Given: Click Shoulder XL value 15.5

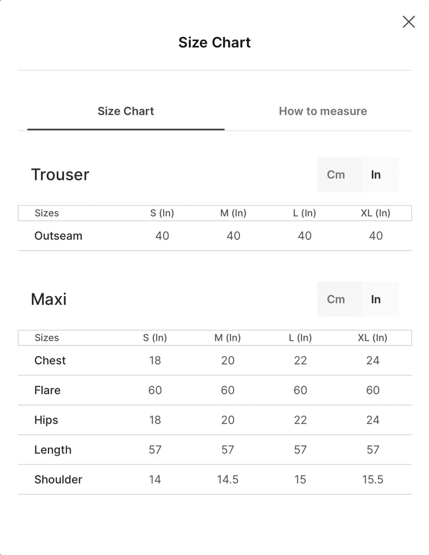Looking at the screenshot, I should [373, 479].
